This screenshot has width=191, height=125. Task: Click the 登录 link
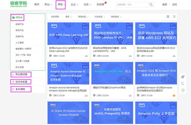[x=165, y=4]
